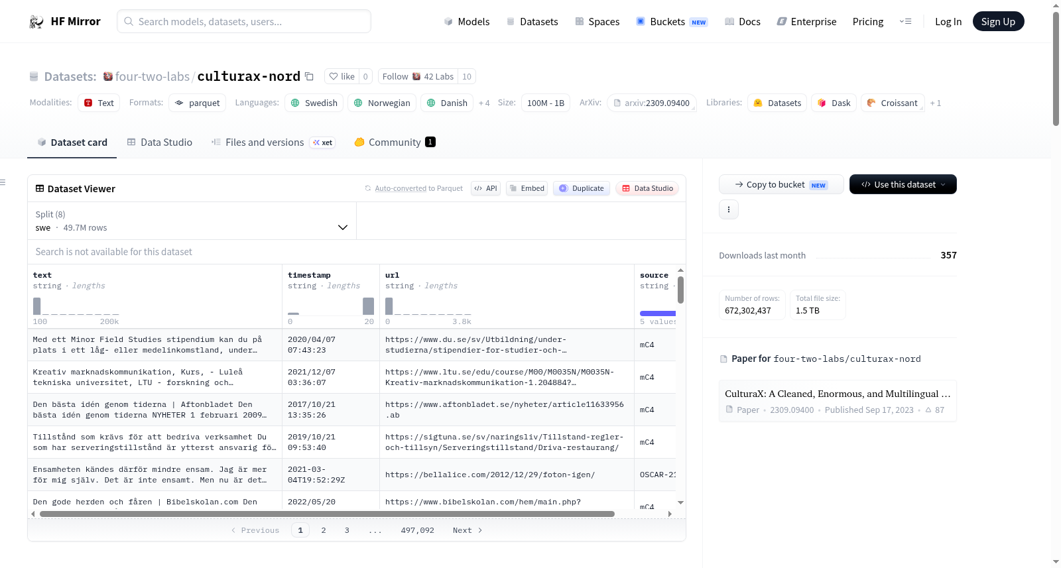This screenshot has height=568, width=1061.
Task: Click the Sign Up button
Action: tap(998, 21)
